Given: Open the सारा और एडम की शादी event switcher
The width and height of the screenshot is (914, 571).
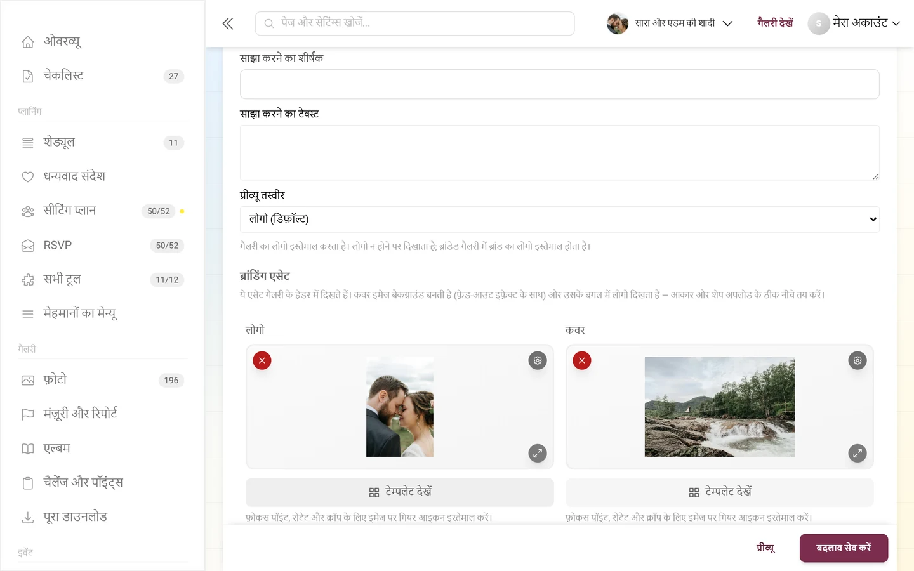Looking at the screenshot, I should 670,23.
